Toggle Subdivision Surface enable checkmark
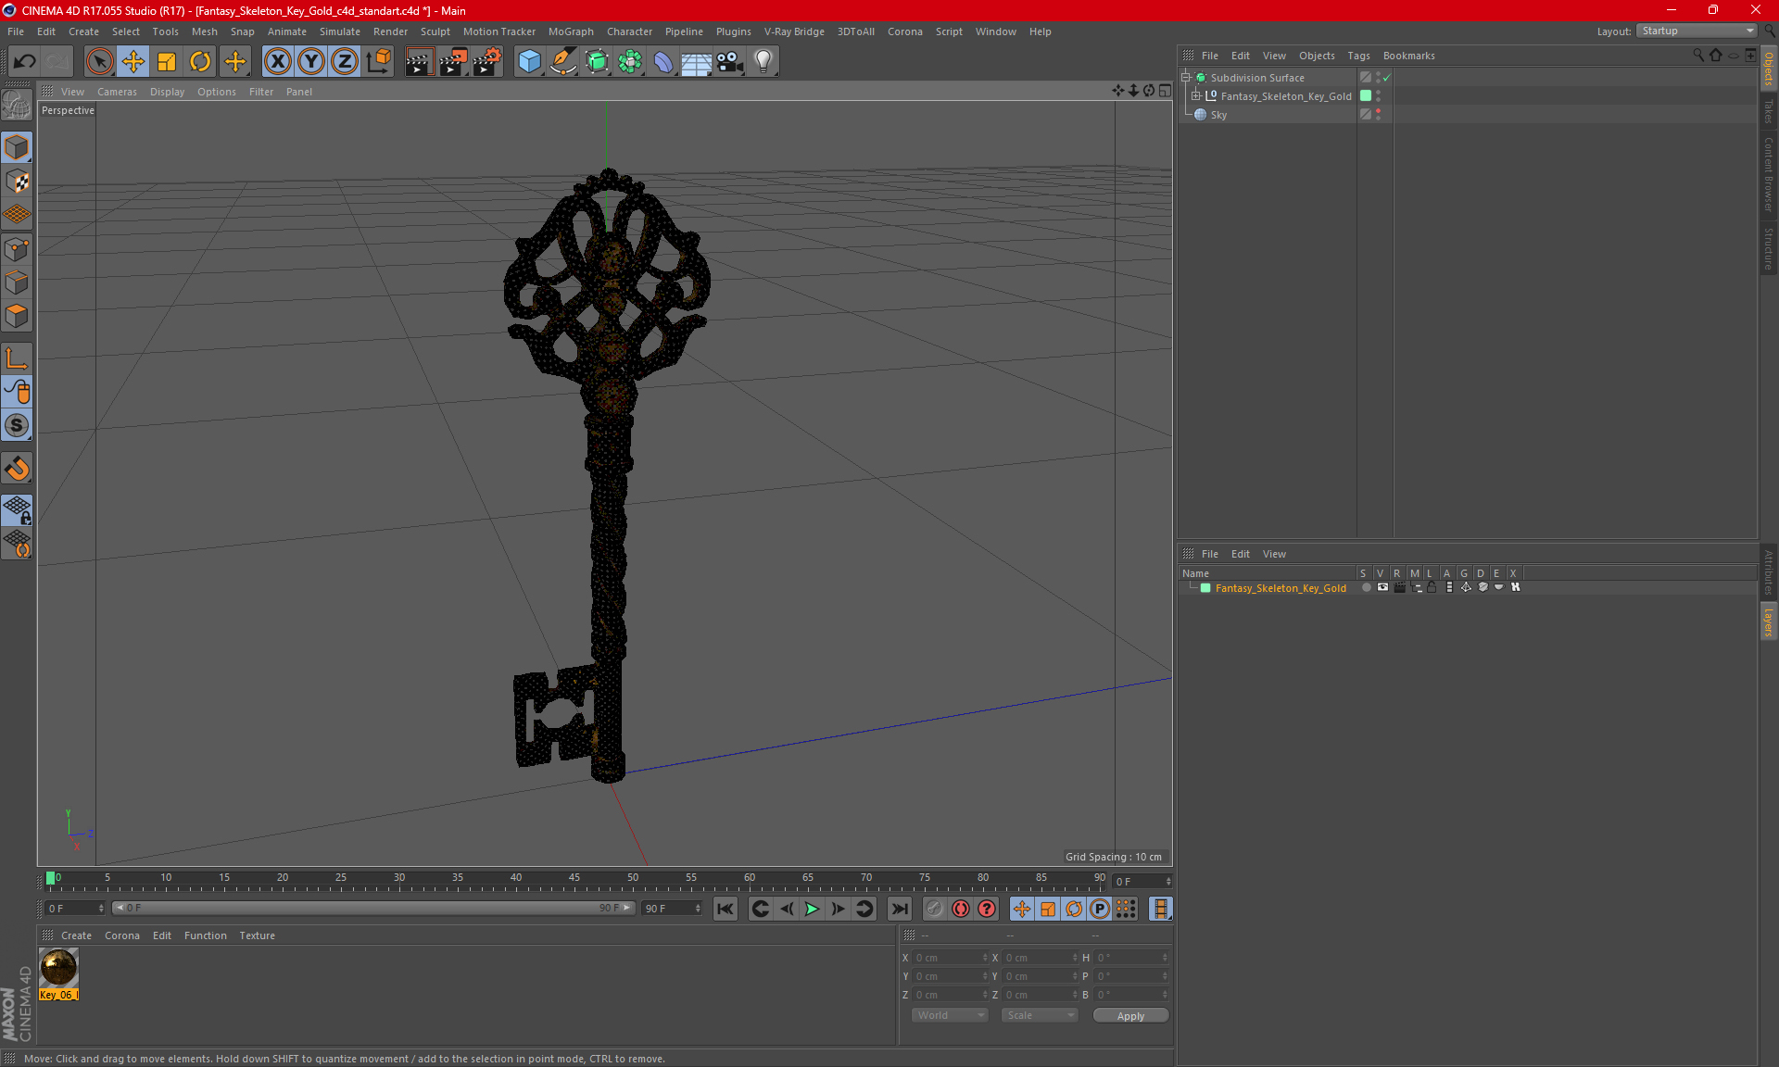This screenshot has width=1779, height=1067. (x=1387, y=78)
